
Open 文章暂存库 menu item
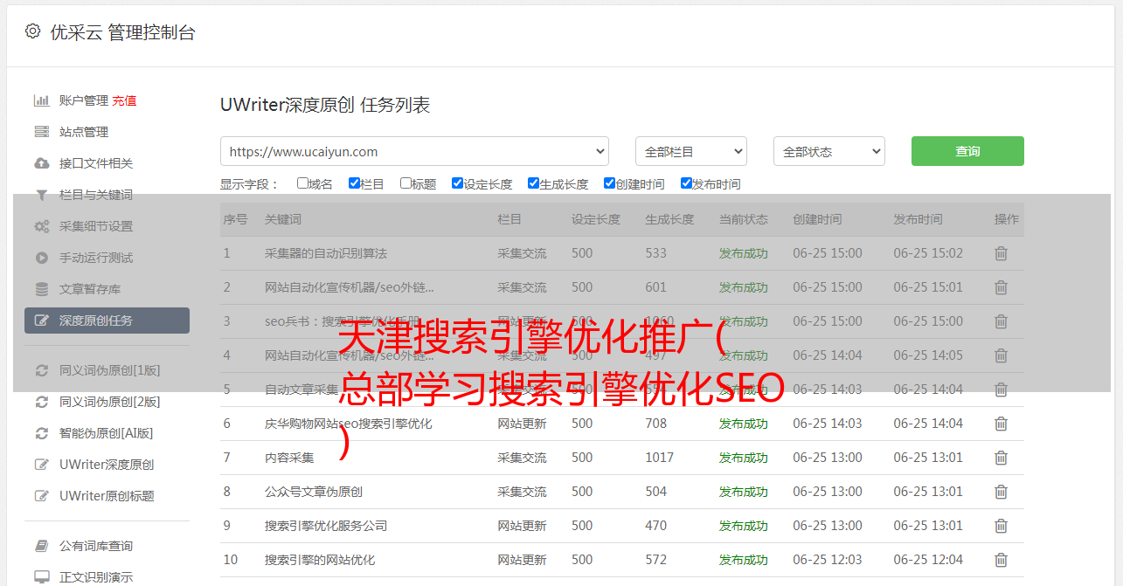click(x=90, y=289)
